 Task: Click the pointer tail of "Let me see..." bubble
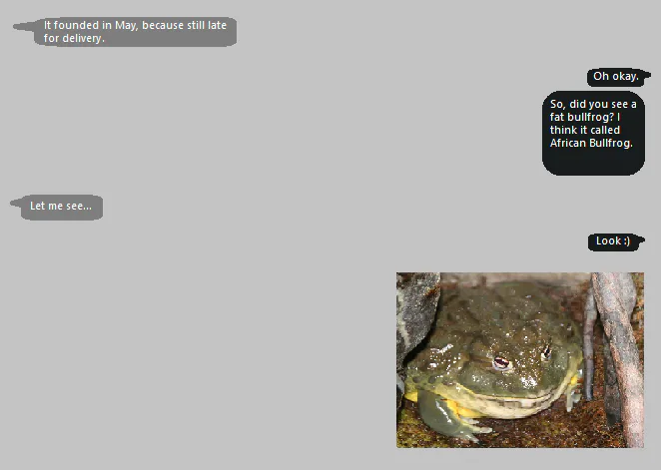tap(16, 203)
